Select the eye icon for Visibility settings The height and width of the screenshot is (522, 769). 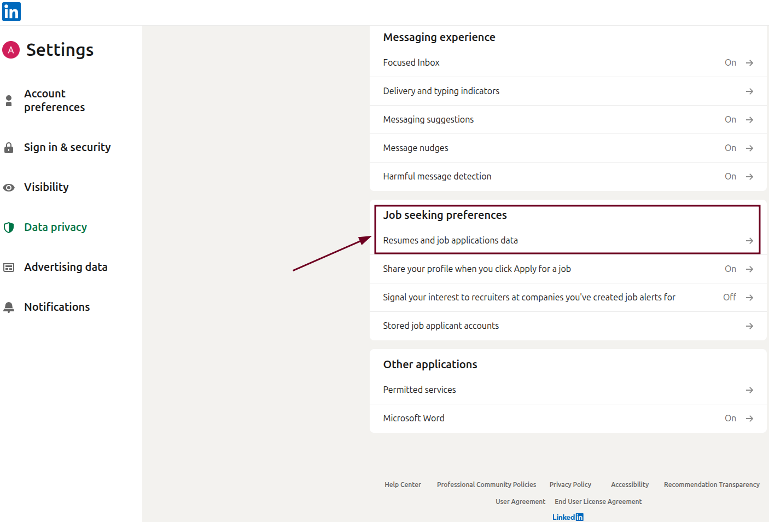(x=9, y=187)
